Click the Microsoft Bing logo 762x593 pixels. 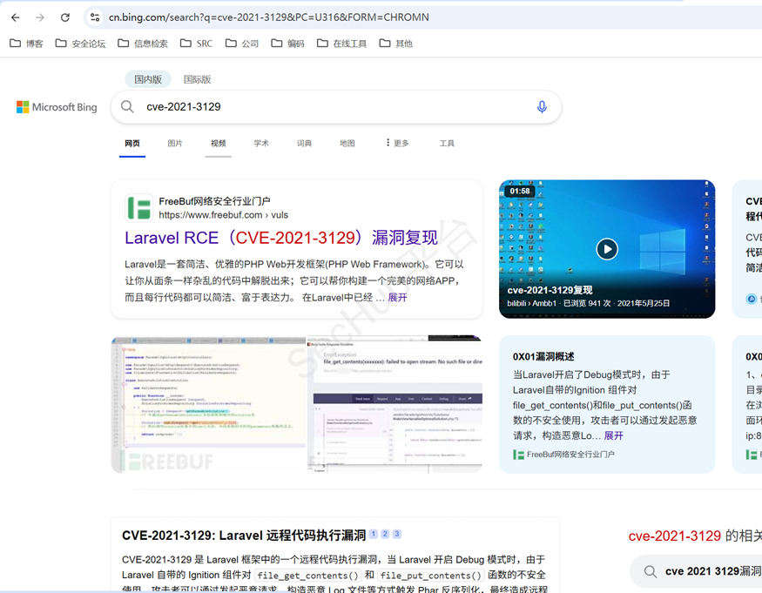pos(57,107)
